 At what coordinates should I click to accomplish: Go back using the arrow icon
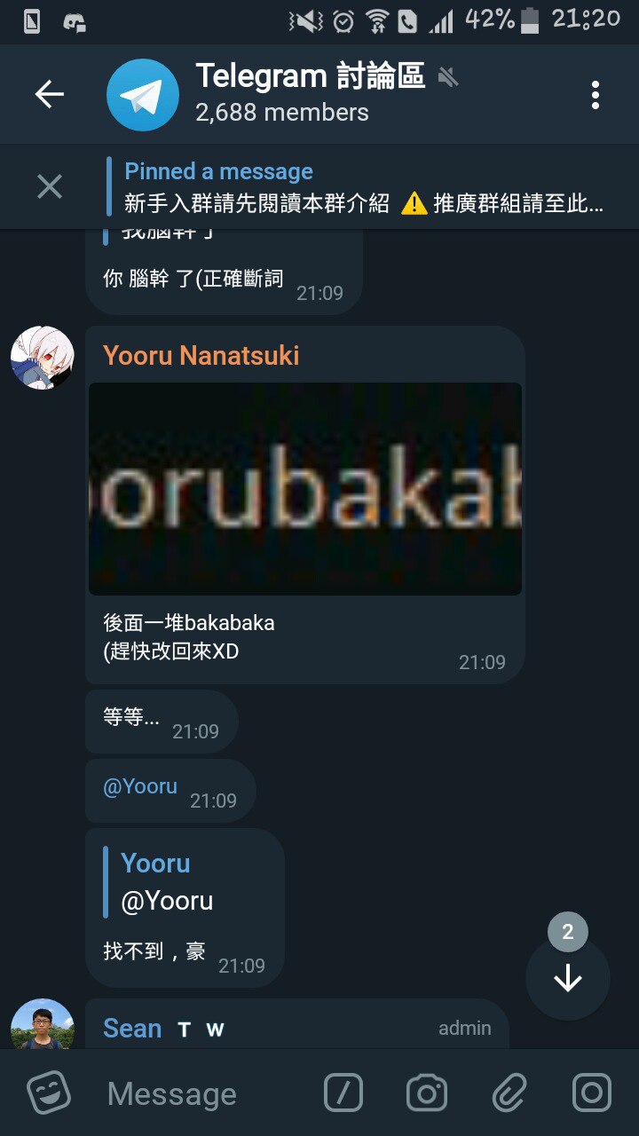tap(50, 95)
